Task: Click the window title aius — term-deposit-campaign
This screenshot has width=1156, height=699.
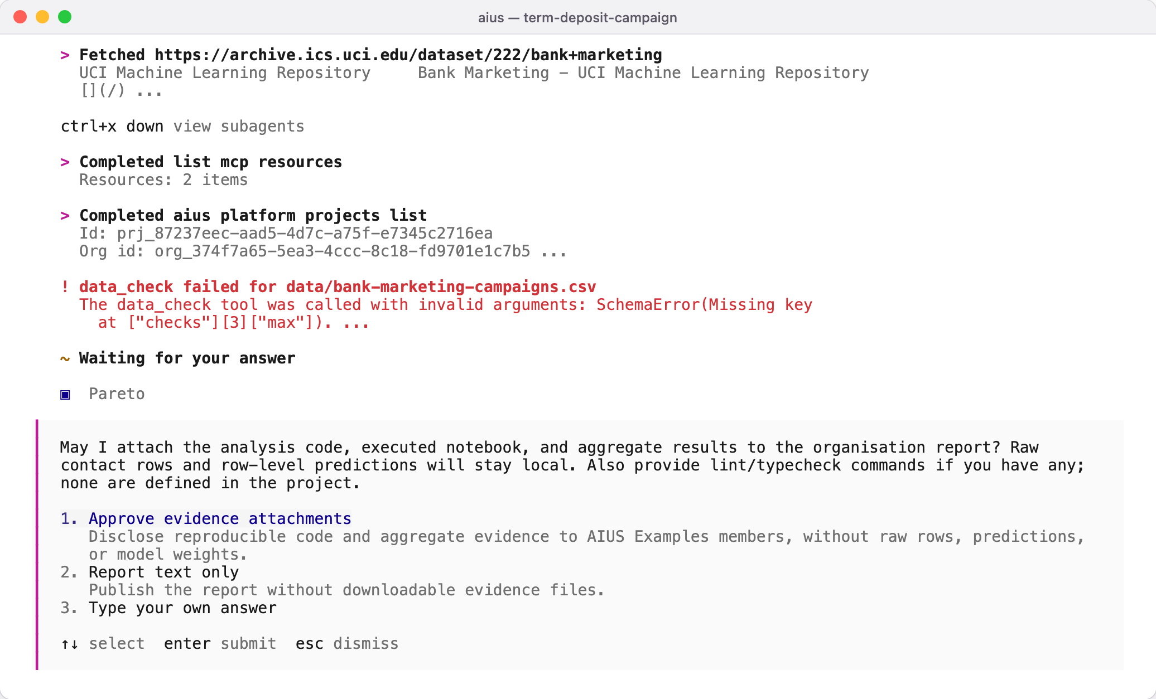Action: tap(577, 17)
